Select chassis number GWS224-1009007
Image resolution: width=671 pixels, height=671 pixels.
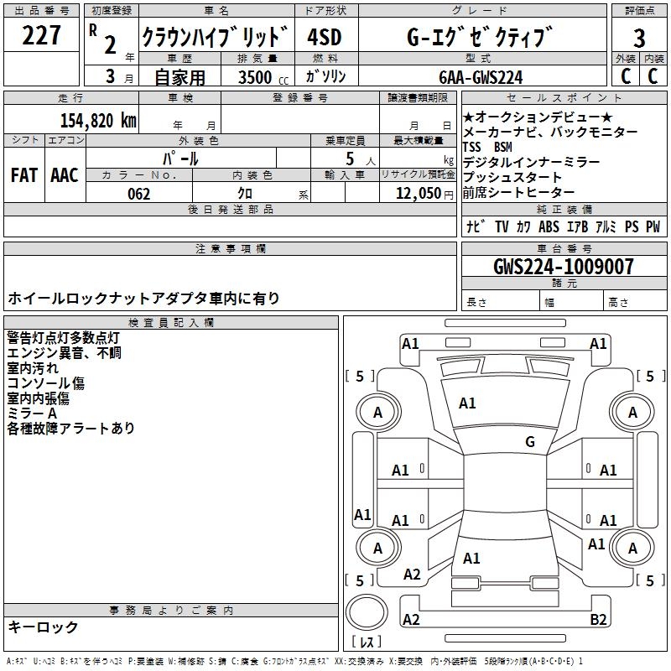tap(564, 267)
